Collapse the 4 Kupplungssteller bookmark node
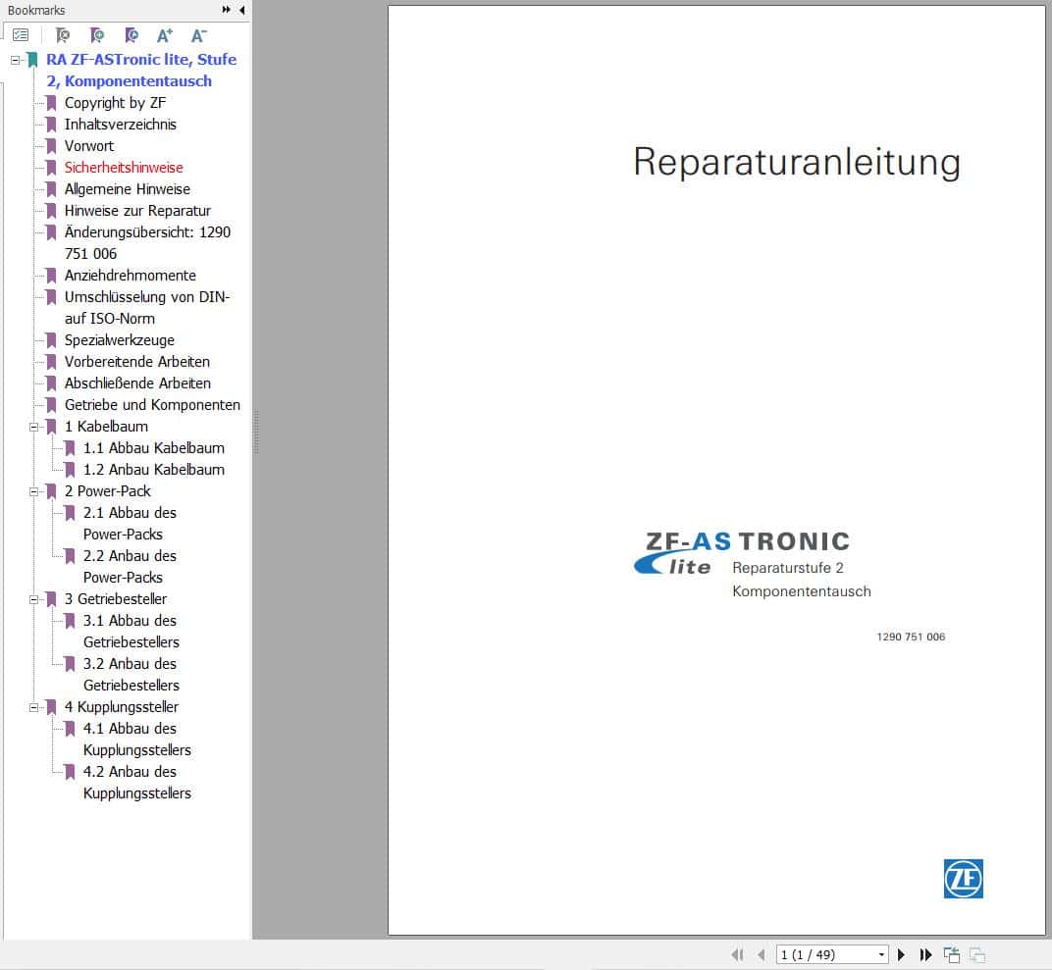Screen dimensions: 1052x970 tap(33, 708)
